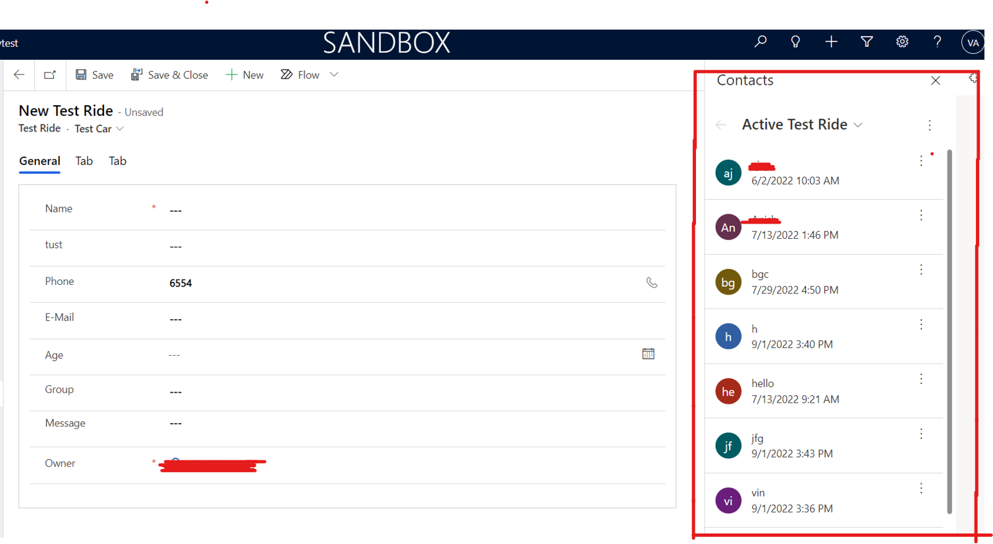Click Save & Close
The width and height of the screenshot is (993, 544).
pos(169,75)
